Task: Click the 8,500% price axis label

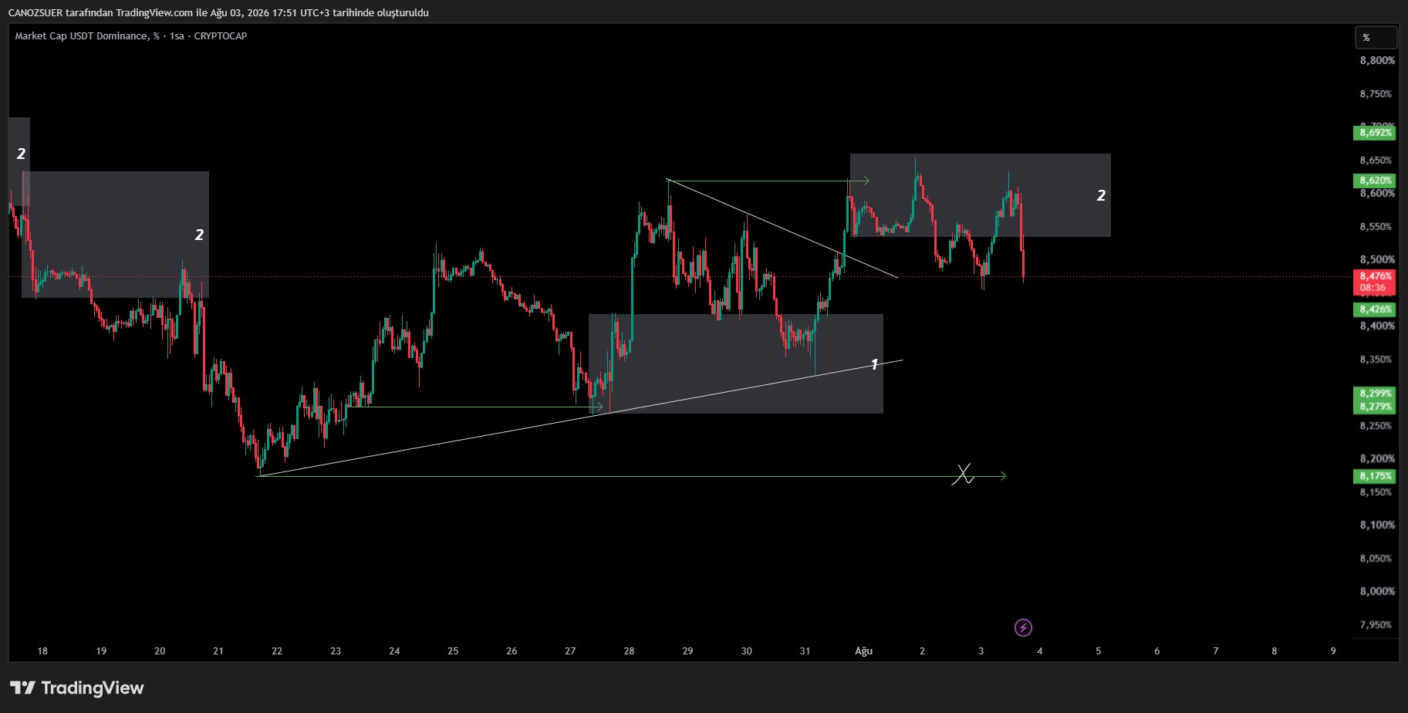Action: 1377,260
